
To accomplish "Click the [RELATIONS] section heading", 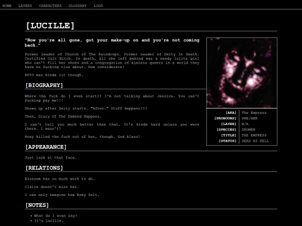I will [44, 168].
